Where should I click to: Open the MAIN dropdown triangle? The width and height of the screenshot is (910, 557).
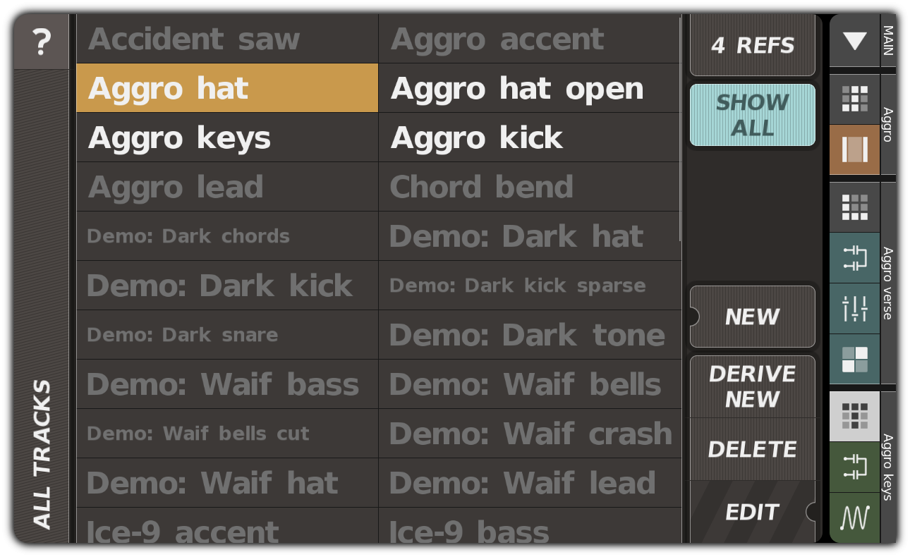coord(854,41)
